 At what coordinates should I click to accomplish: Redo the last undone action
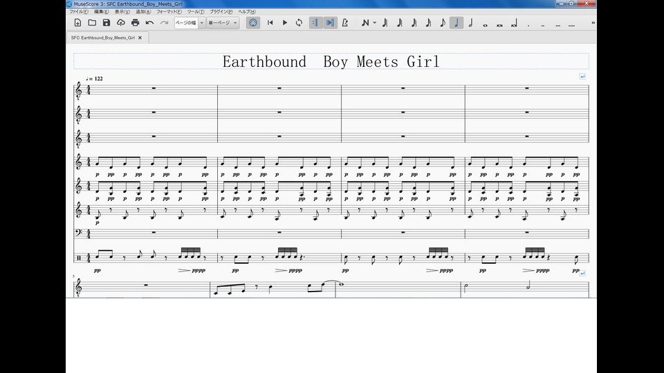(x=164, y=23)
